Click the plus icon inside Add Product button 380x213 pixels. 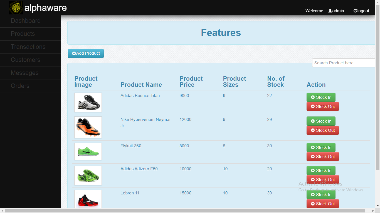pyautogui.click(x=74, y=53)
